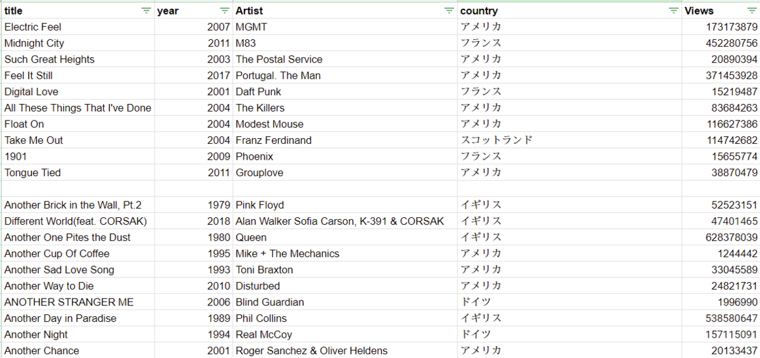Click the 'スコットランド' country cell
The image size is (760, 358).
click(x=569, y=140)
